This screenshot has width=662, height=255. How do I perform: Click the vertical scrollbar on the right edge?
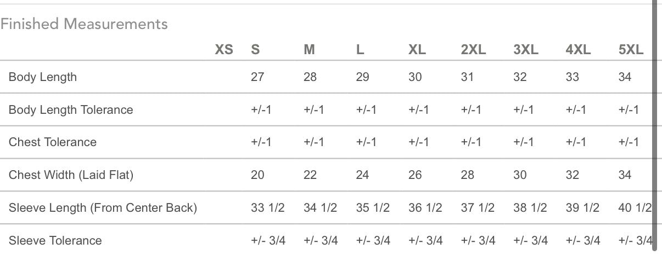654,126
